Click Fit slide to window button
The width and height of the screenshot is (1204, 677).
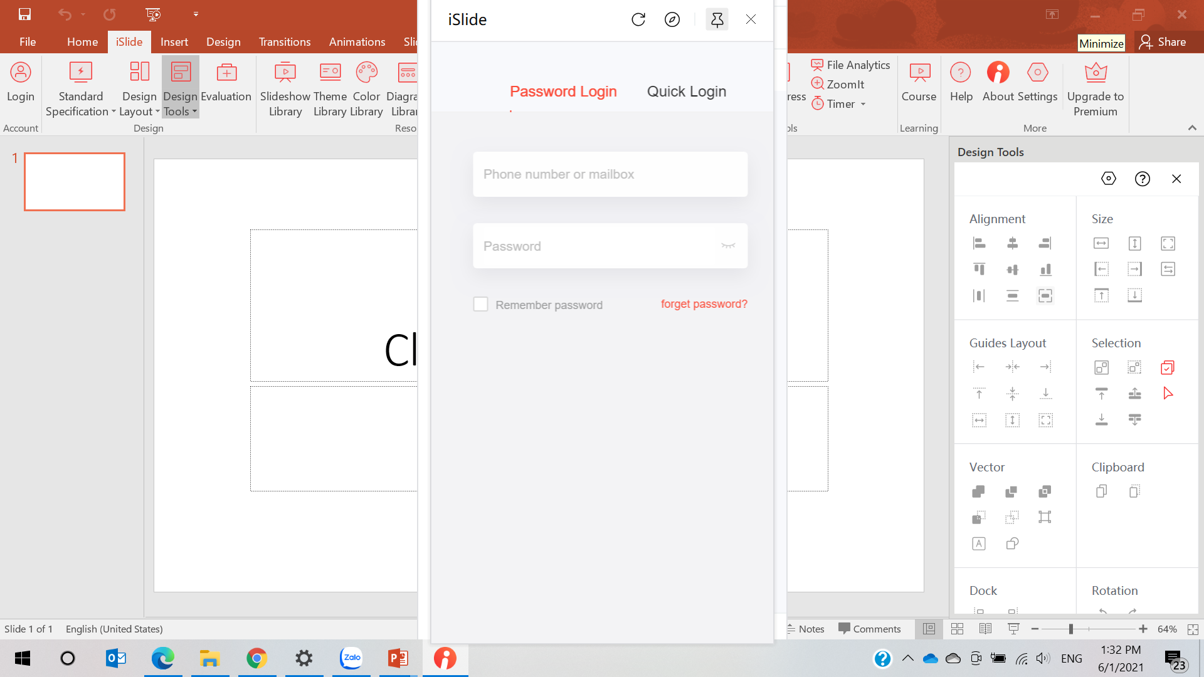coord(1193,629)
